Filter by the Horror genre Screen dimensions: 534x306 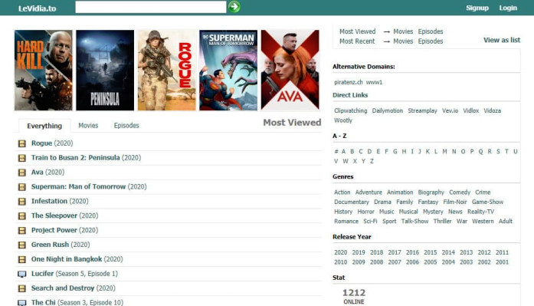point(365,212)
